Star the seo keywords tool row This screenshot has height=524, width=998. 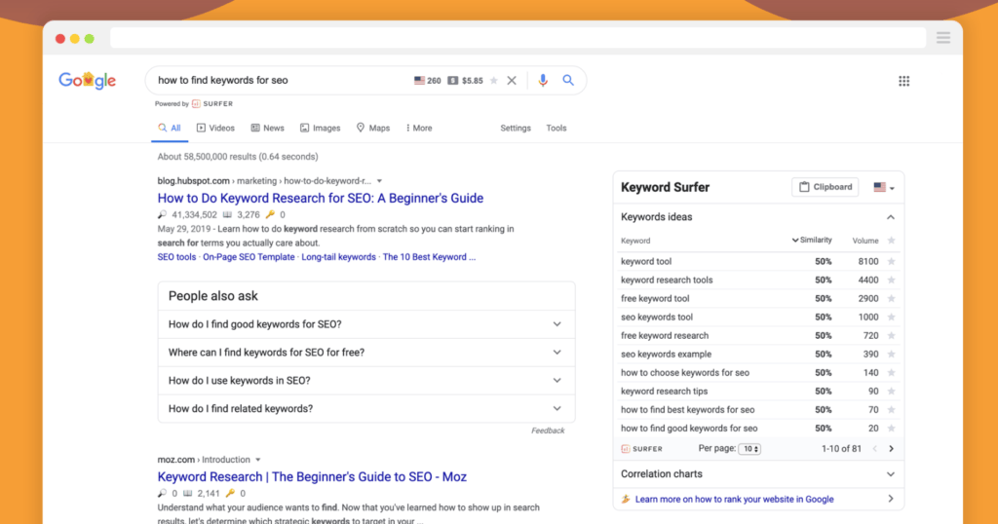pos(891,317)
